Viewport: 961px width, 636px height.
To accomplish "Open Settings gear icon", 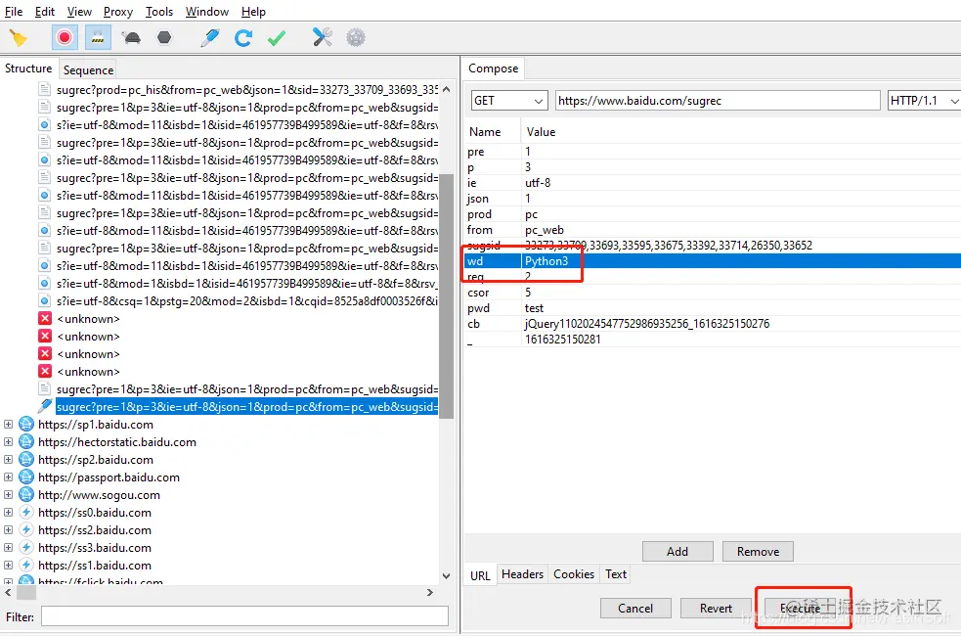I will click(x=356, y=38).
